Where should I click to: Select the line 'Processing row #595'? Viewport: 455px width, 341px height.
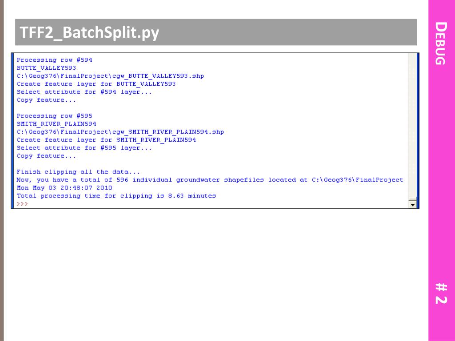tap(54, 116)
